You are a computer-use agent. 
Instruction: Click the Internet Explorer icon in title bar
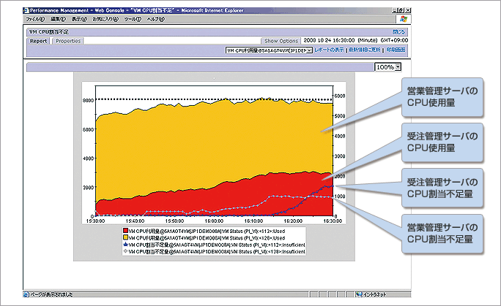coord(26,10)
